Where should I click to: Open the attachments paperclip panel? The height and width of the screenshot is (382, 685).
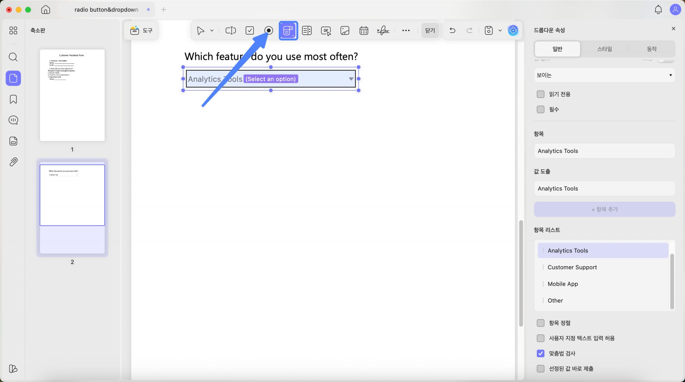pos(13,162)
